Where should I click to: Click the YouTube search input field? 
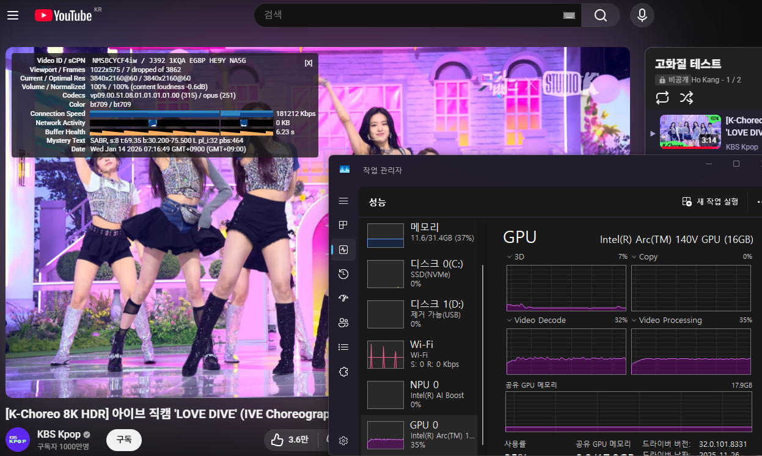409,15
